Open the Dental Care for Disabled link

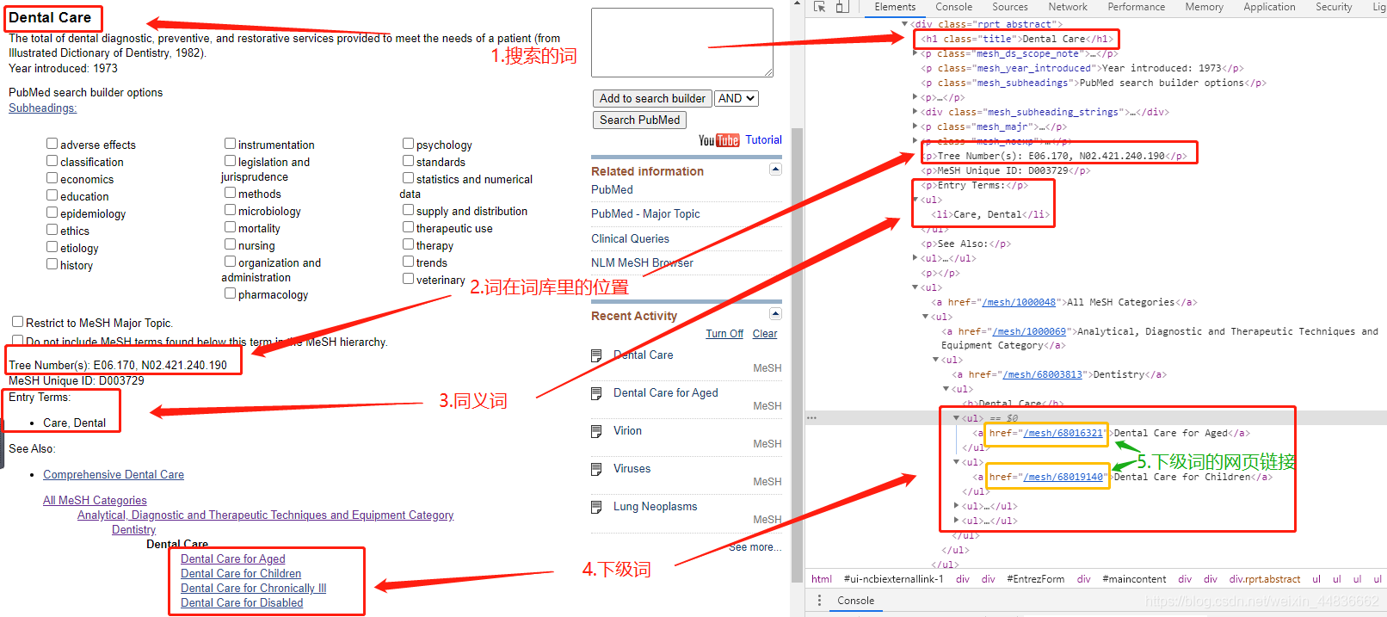click(x=242, y=603)
